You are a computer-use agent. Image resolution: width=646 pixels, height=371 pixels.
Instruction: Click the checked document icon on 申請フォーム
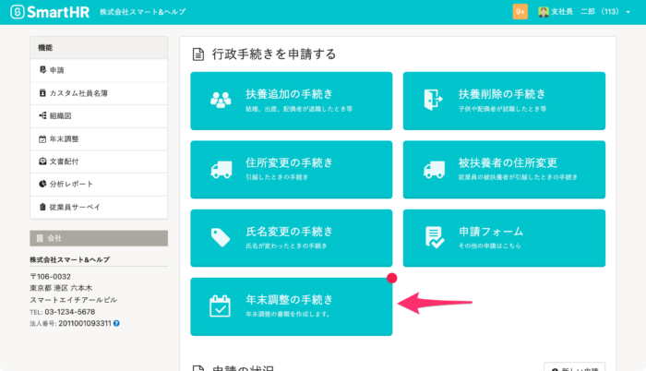[435, 237]
